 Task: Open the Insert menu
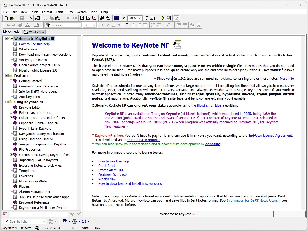(x=34, y=12)
